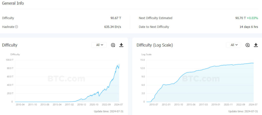Click the Hashrate label
The height and width of the screenshot is (115, 262).
click(8, 27)
